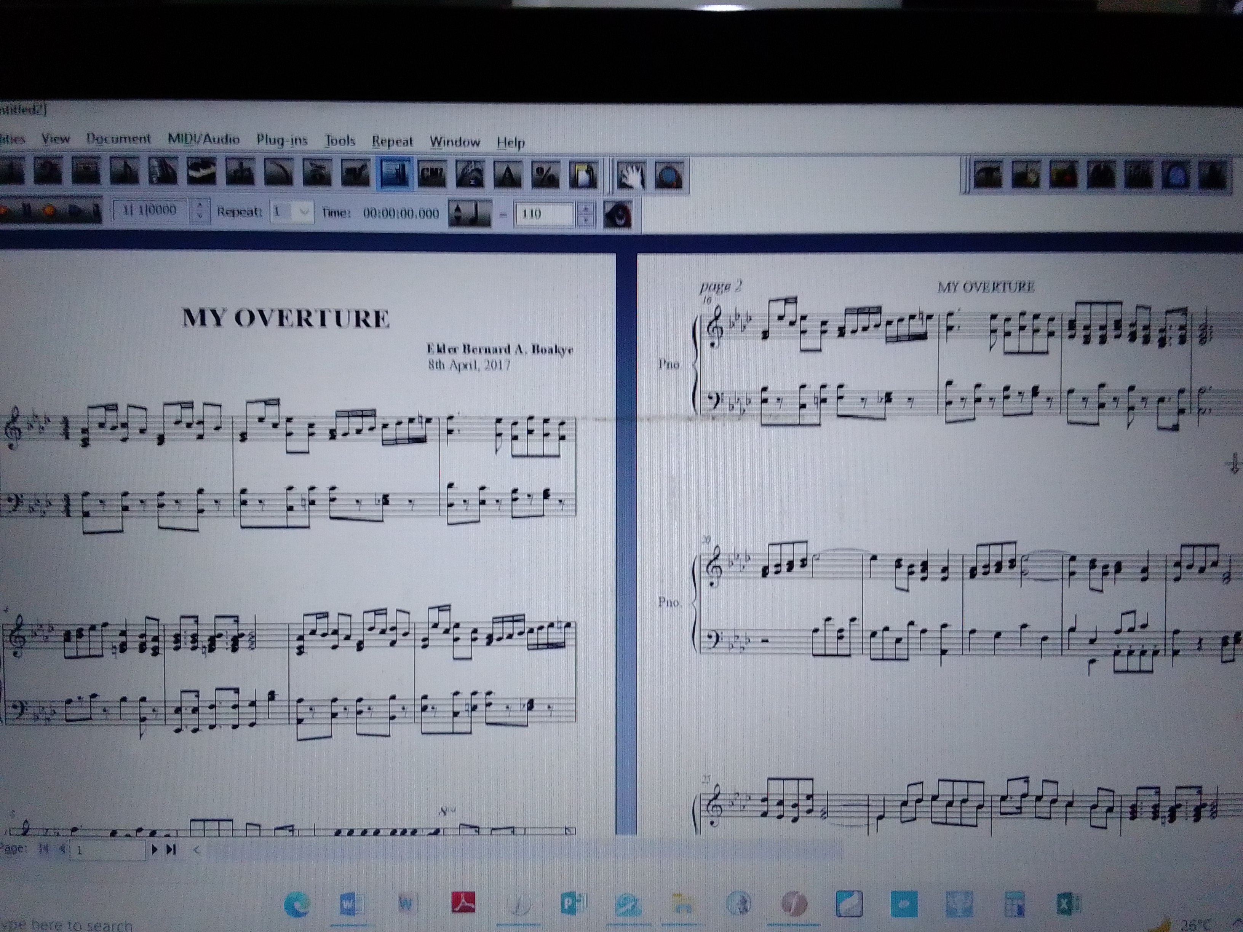Open the MIDI/Audio menu
Viewport: 1243px width, 932px height.
[x=203, y=139]
